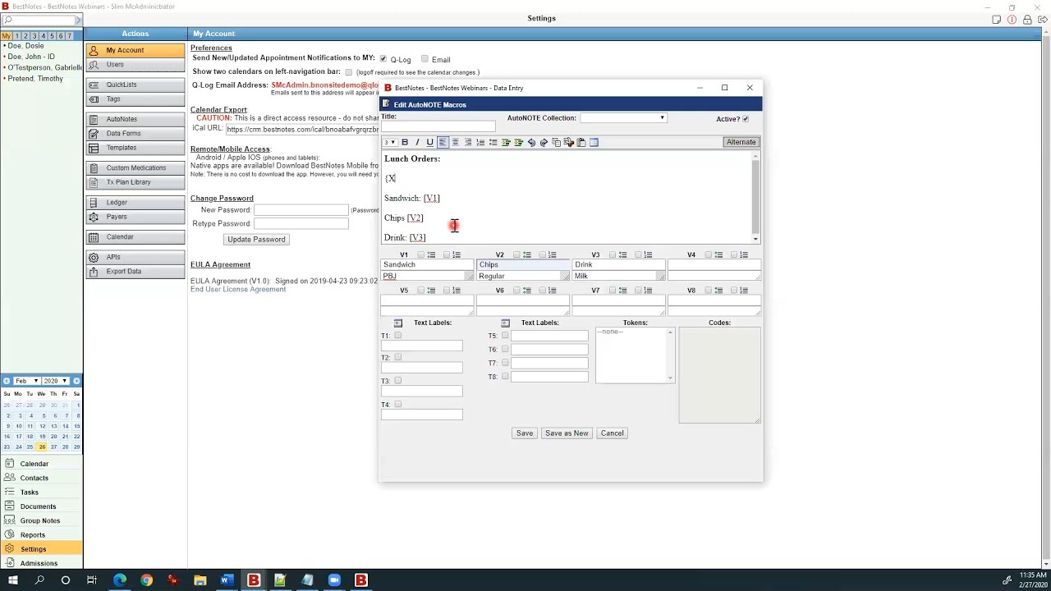Check the T8 text label checkbox
Image resolution: width=1051 pixels, height=591 pixels.
(505, 376)
